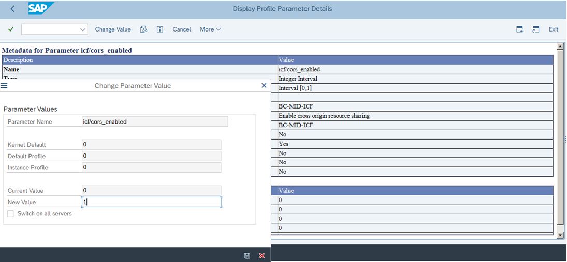Click Cancel in the toolbar
Screen dimensions: 567x262
(182, 29)
